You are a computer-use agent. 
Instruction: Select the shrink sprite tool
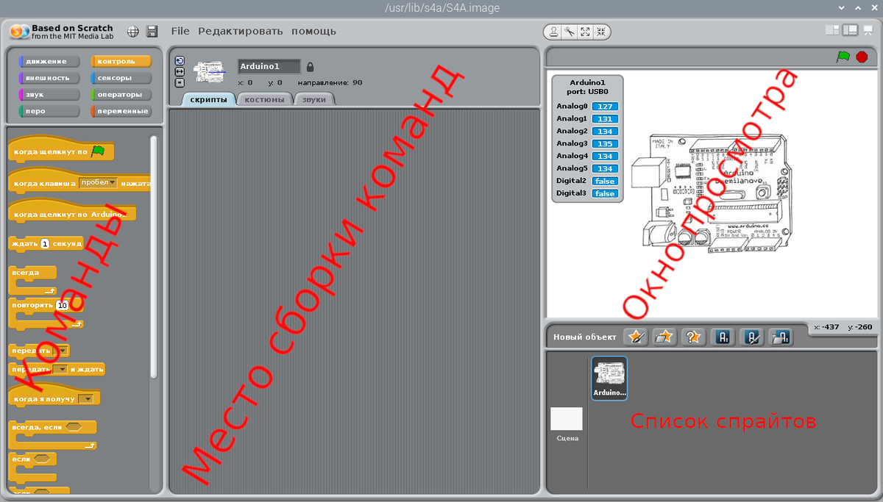pos(602,32)
